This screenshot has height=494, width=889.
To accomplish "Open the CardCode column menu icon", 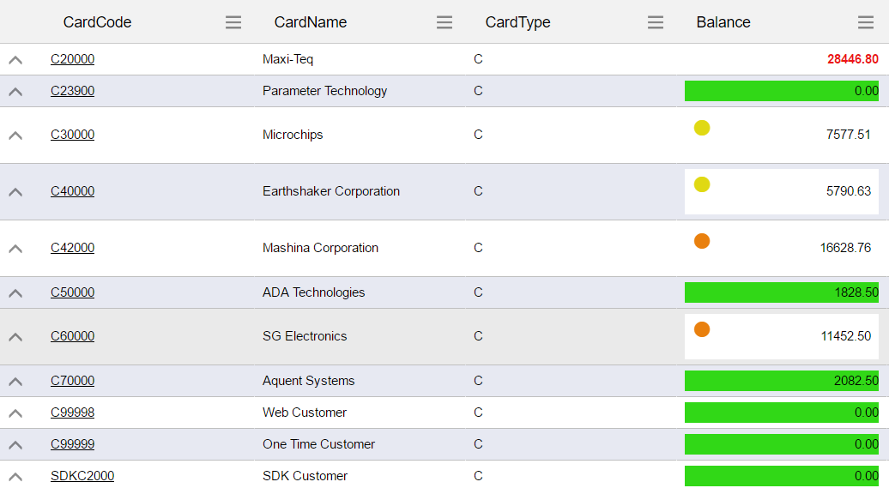I will (233, 22).
